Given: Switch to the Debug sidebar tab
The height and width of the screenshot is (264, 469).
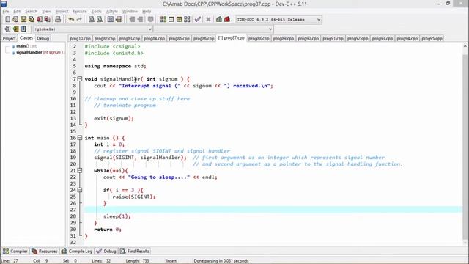Looking at the screenshot, I should tap(43, 38).
